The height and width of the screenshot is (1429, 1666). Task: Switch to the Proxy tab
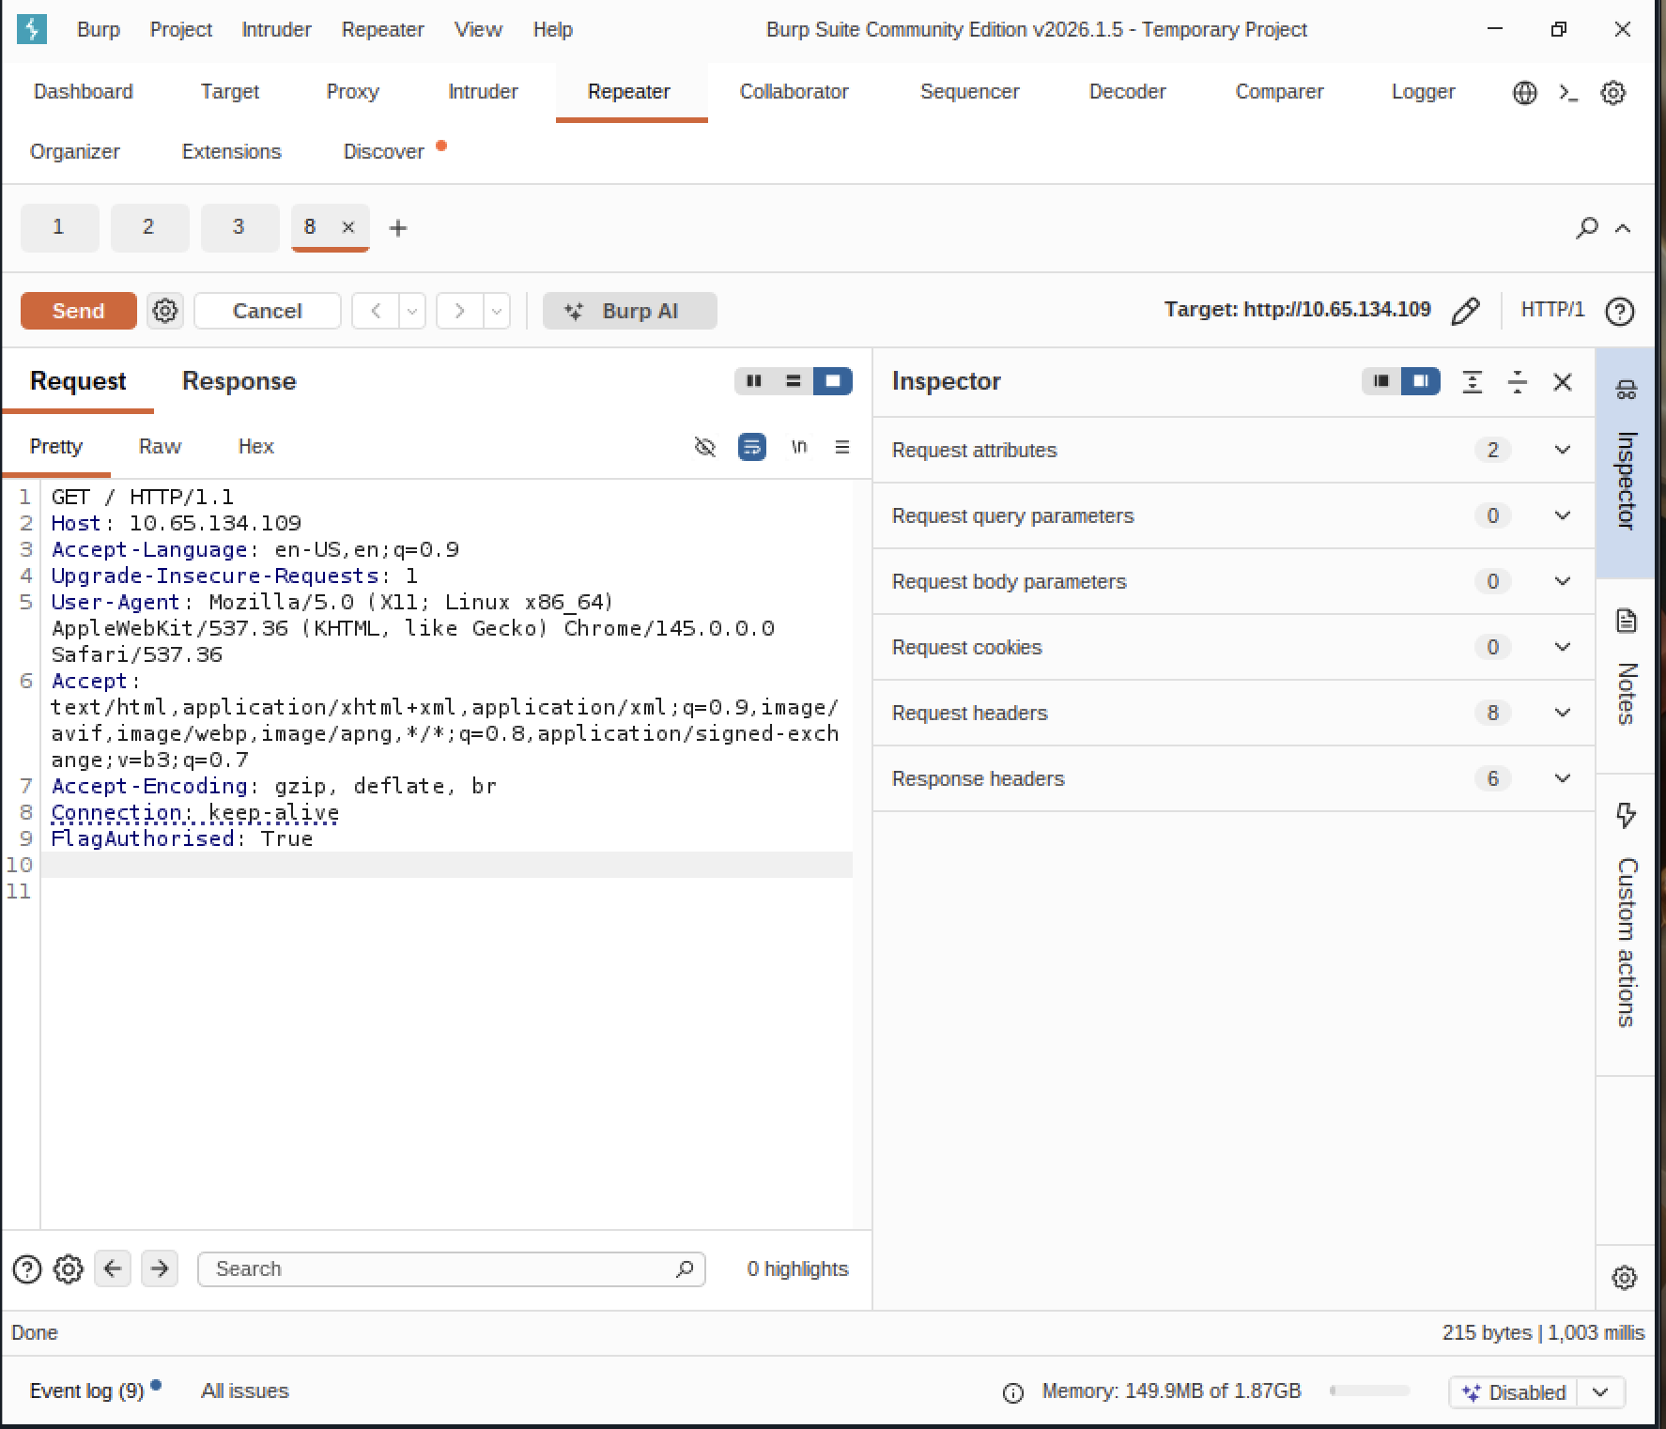pyautogui.click(x=353, y=92)
